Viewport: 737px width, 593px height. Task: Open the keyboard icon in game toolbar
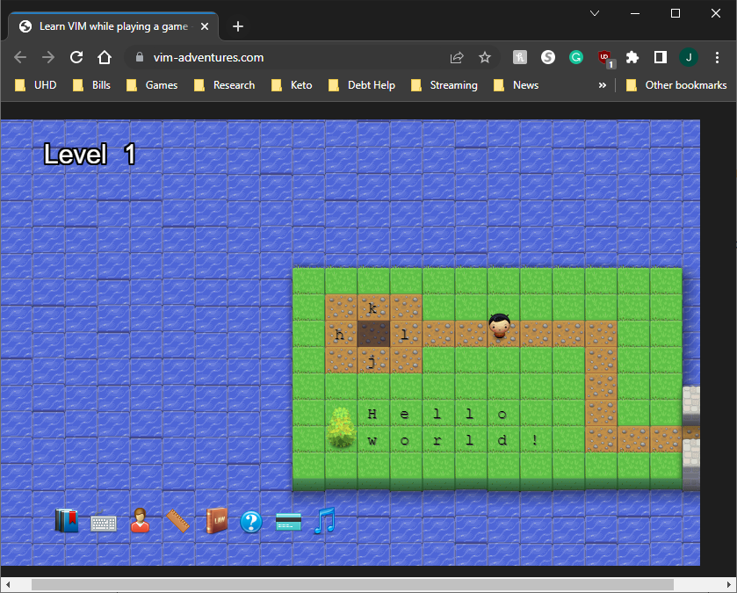point(104,522)
